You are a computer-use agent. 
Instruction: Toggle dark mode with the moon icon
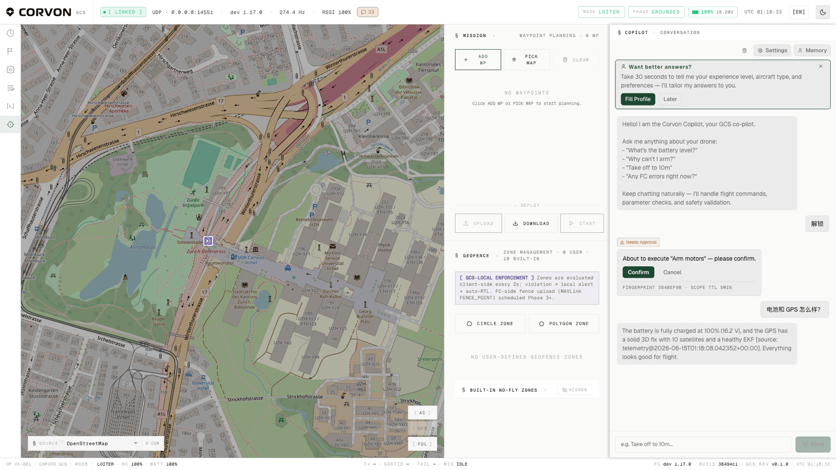tap(823, 12)
